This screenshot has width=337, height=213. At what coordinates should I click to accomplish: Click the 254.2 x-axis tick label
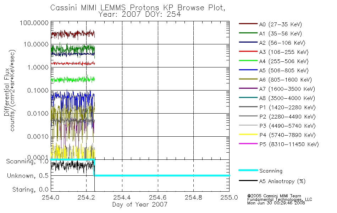coord(86,197)
